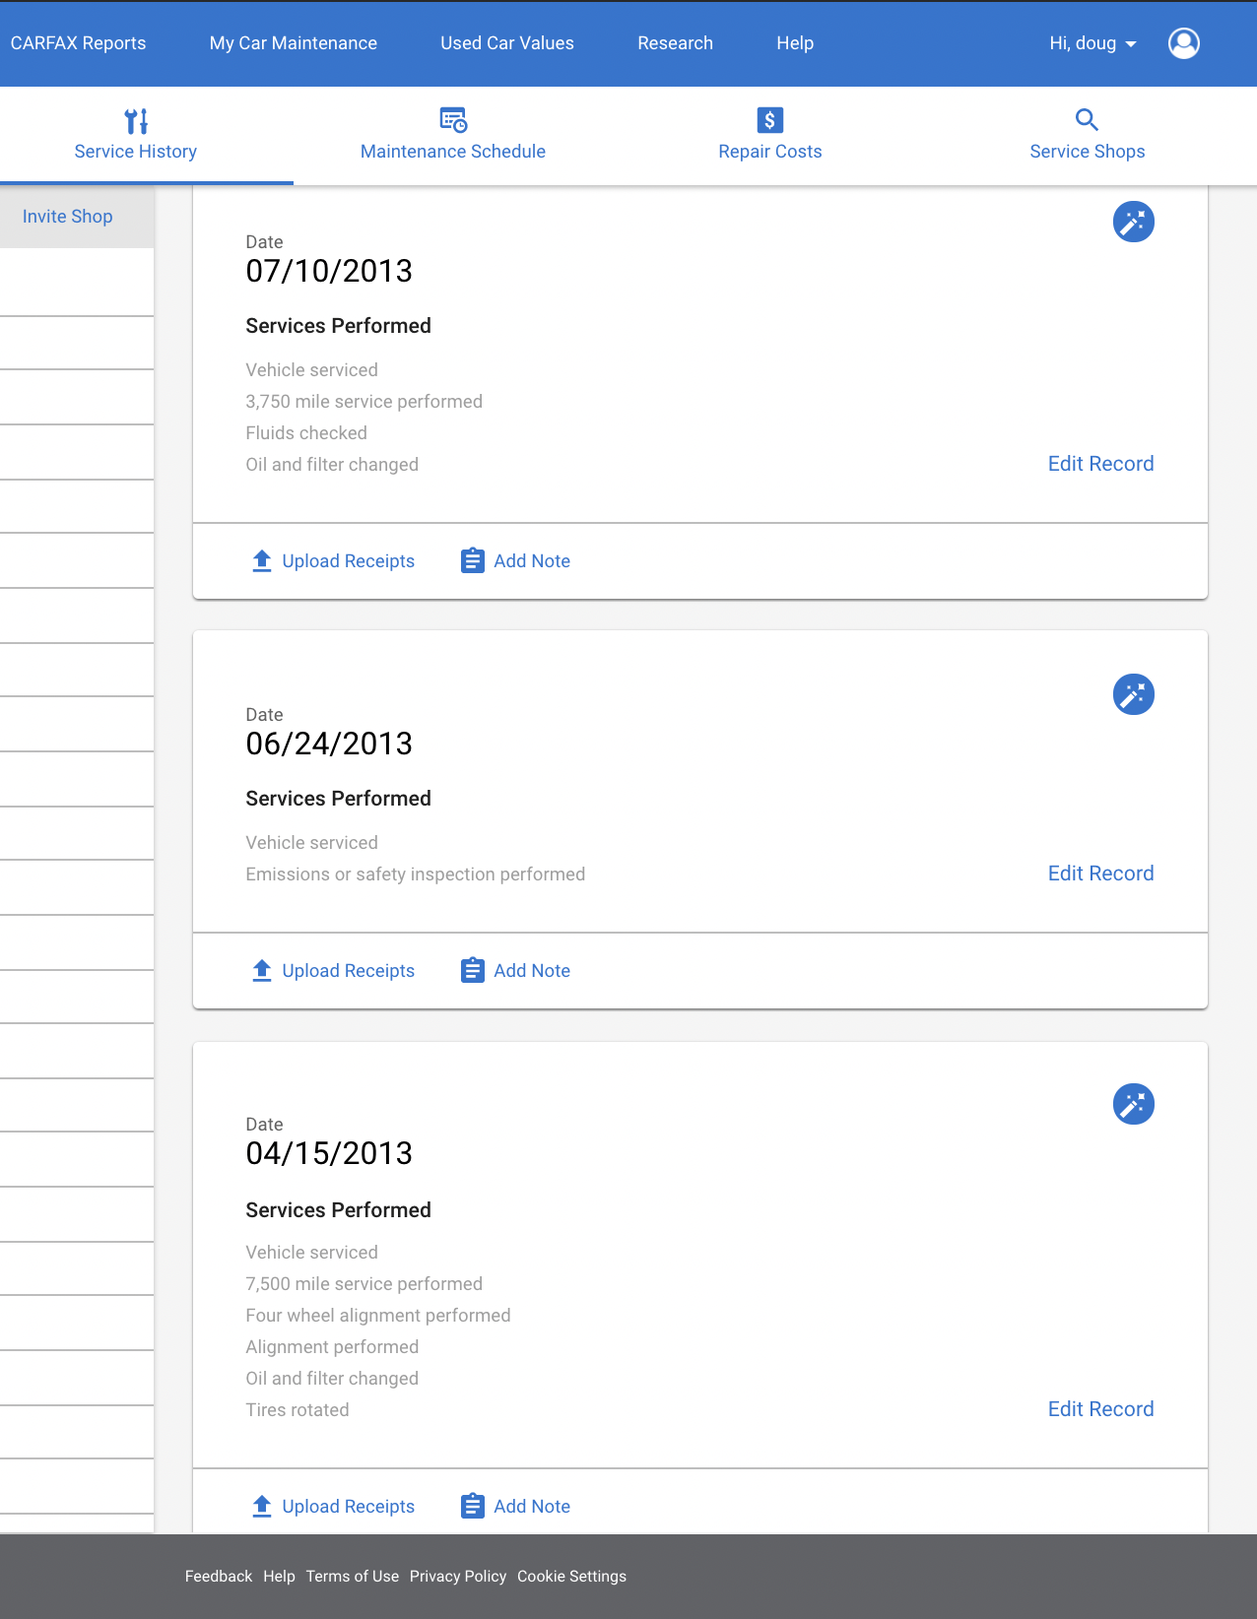This screenshot has width=1257, height=1619.
Task: Click the Service Shops magnifier icon
Action: point(1087,120)
